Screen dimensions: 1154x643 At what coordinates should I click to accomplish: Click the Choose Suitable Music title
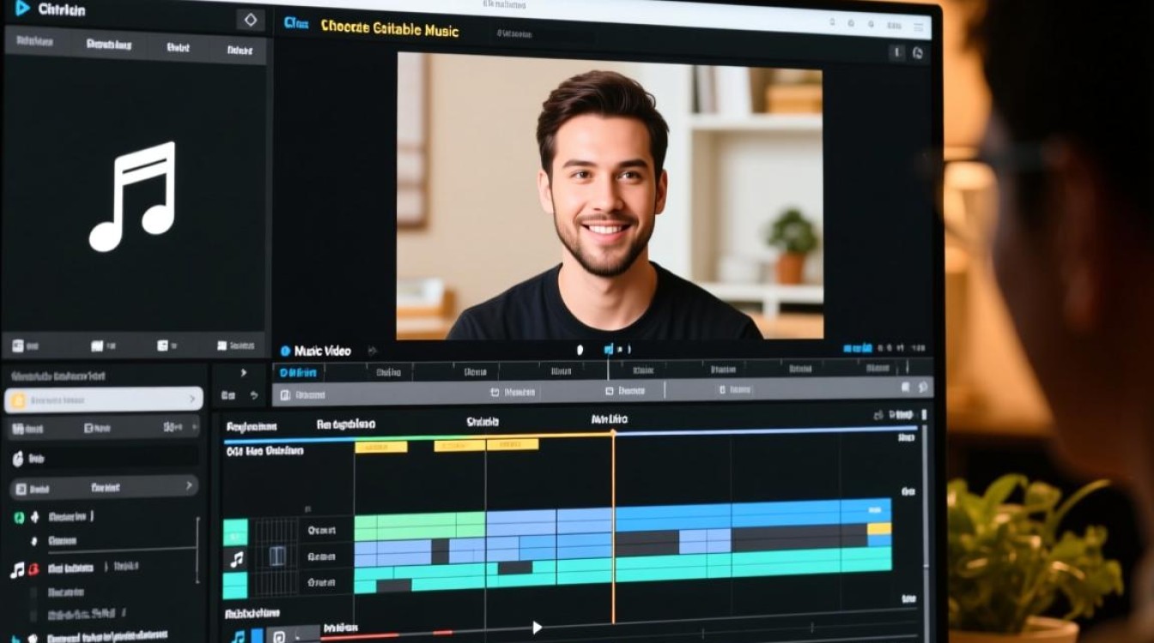click(389, 29)
